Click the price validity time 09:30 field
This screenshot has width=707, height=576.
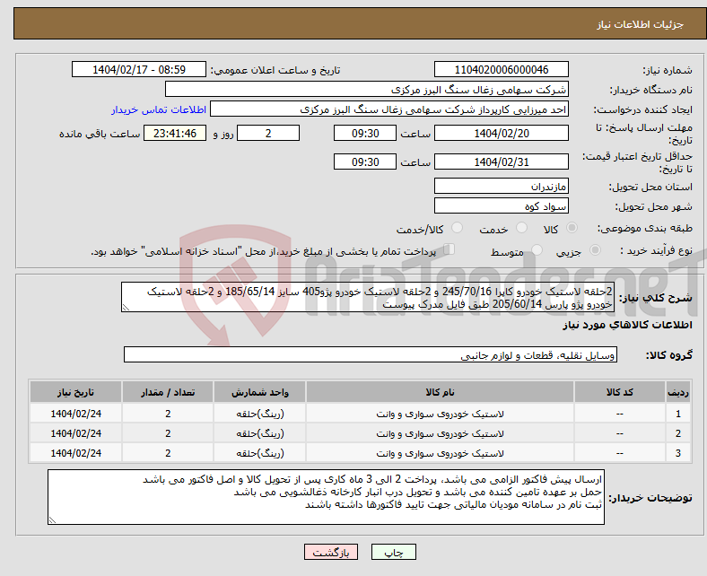tap(365, 161)
